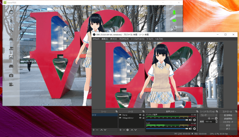The width and height of the screenshot is (239, 137).
Task: Remove the selected source with minus icon
Action: pos(124,130)
